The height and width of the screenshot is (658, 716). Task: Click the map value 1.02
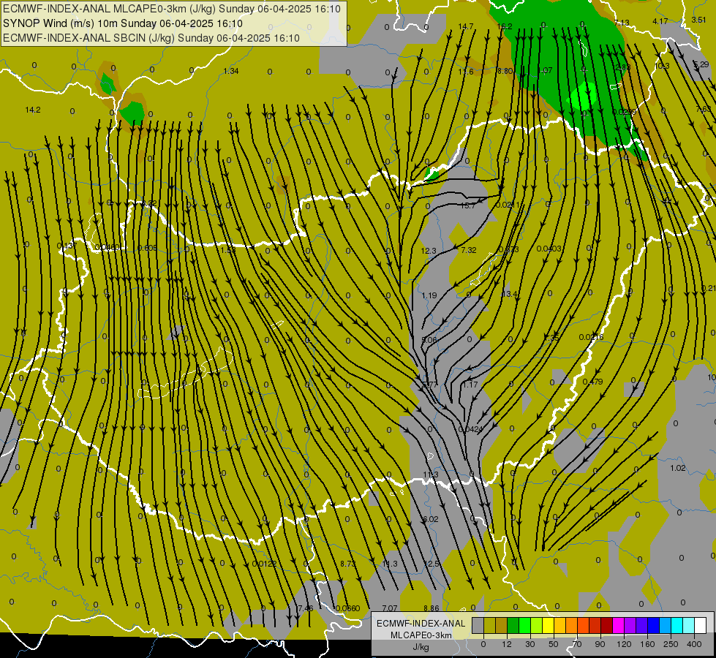tap(678, 468)
